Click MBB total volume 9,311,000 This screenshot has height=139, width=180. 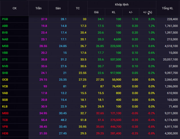click(x=171, y=113)
